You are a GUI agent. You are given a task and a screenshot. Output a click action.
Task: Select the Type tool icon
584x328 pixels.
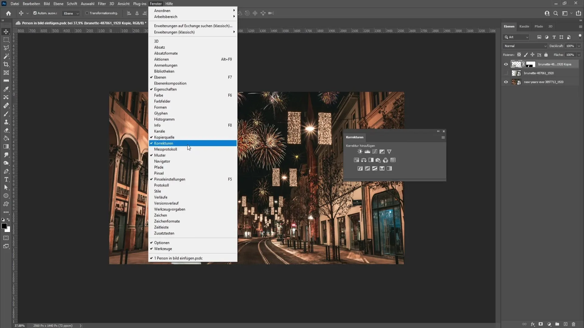[x=6, y=180]
